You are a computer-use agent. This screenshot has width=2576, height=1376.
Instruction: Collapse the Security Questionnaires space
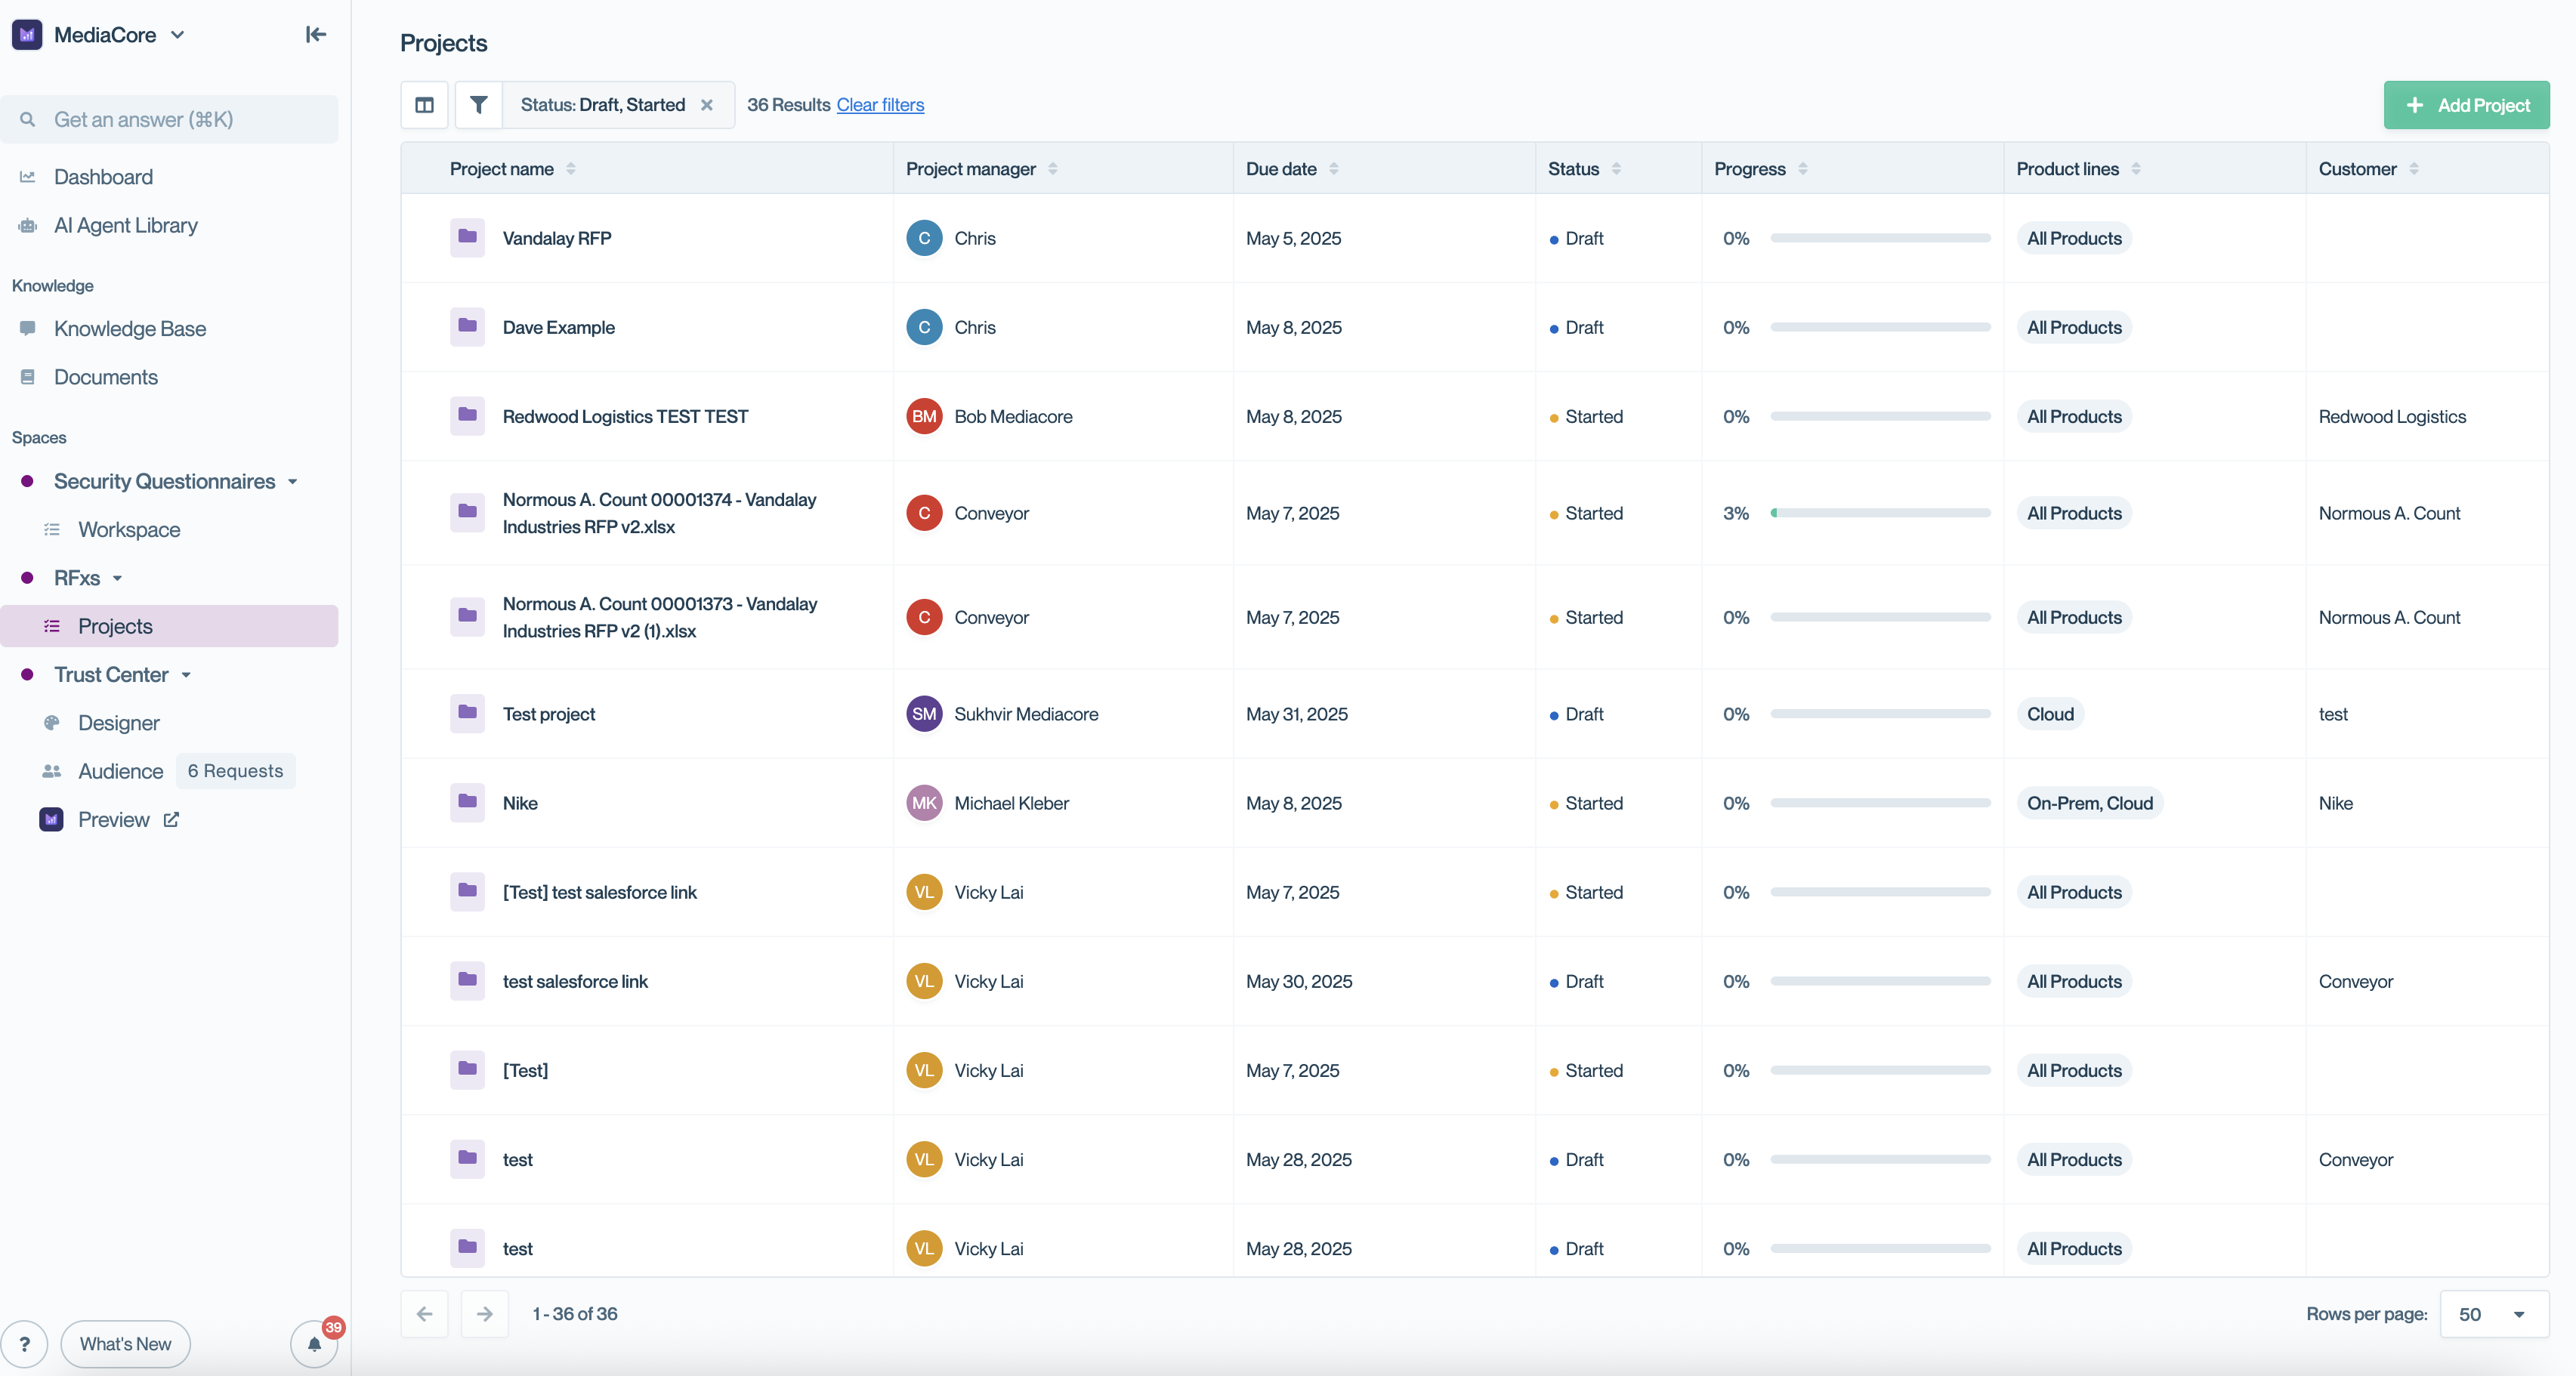293,482
